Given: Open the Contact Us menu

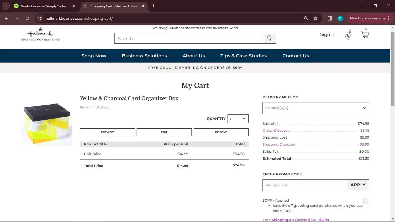Looking at the screenshot, I should pyautogui.click(x=296, y=56).
